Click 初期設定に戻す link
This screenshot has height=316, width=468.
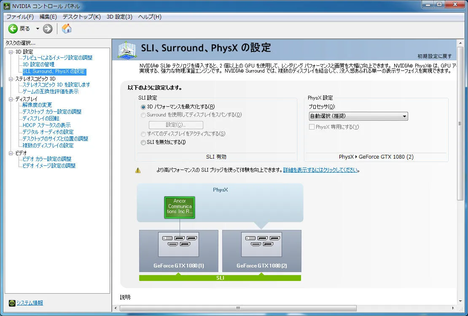click(434, 56)
